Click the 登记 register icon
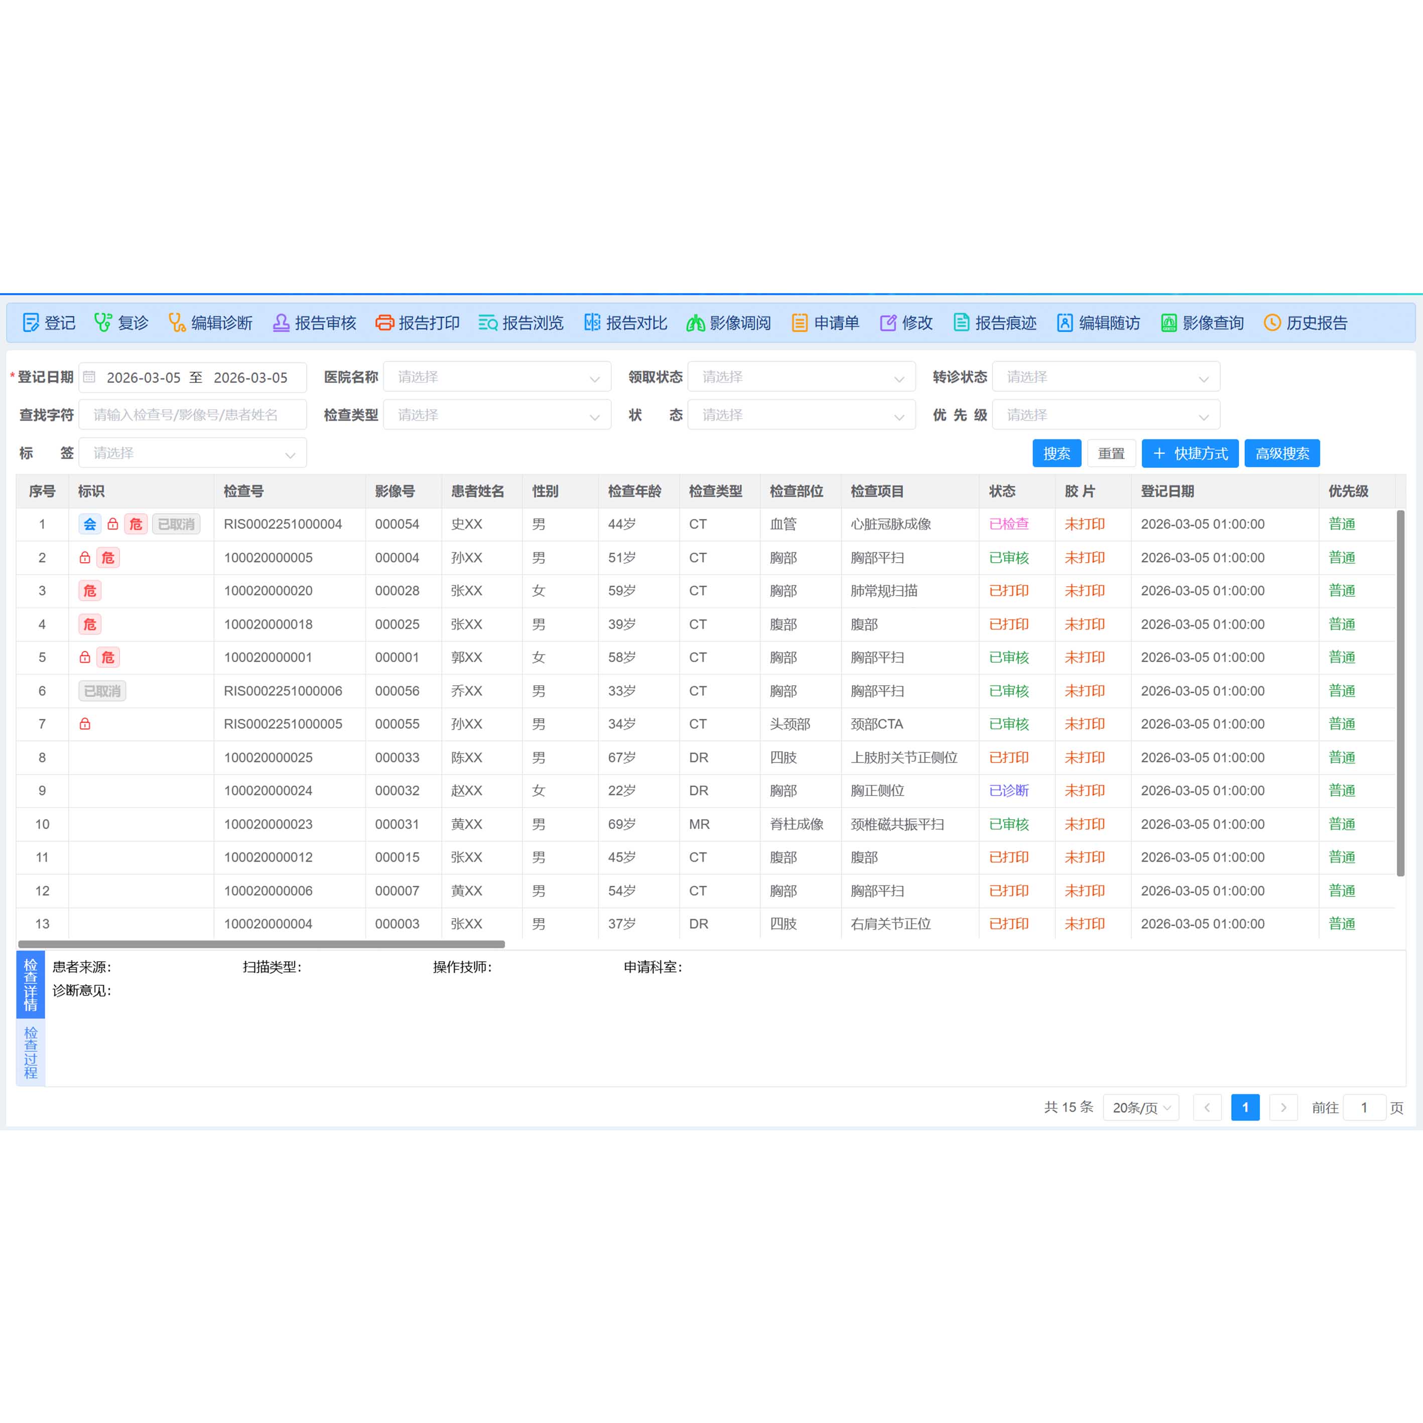This screenshot has width=1423, height=1423. [x=30, y=323]
